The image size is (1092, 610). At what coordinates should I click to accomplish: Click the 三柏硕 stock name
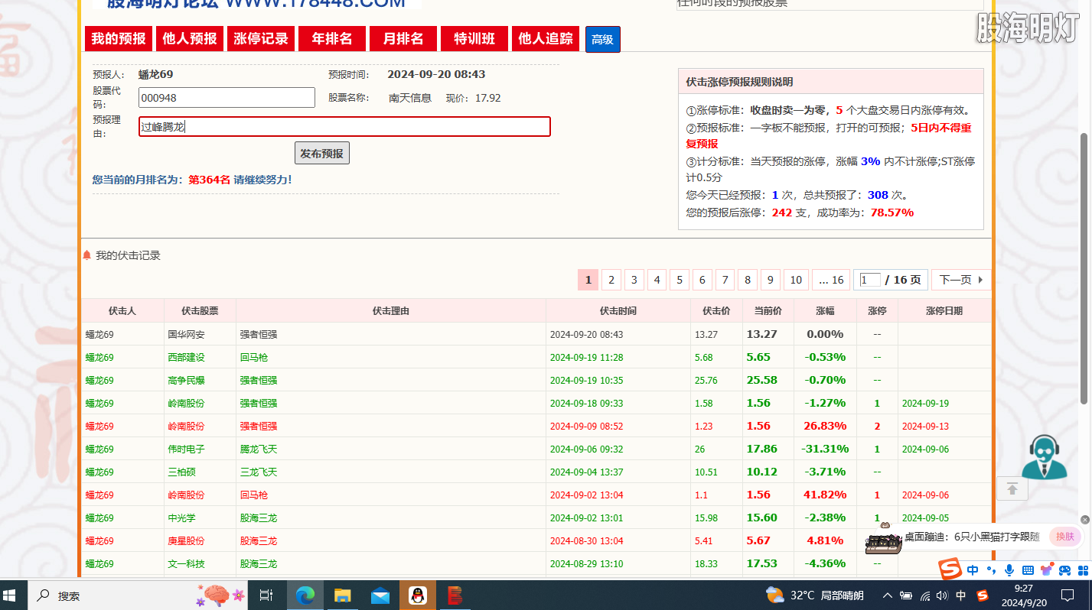tap(182, 472)
